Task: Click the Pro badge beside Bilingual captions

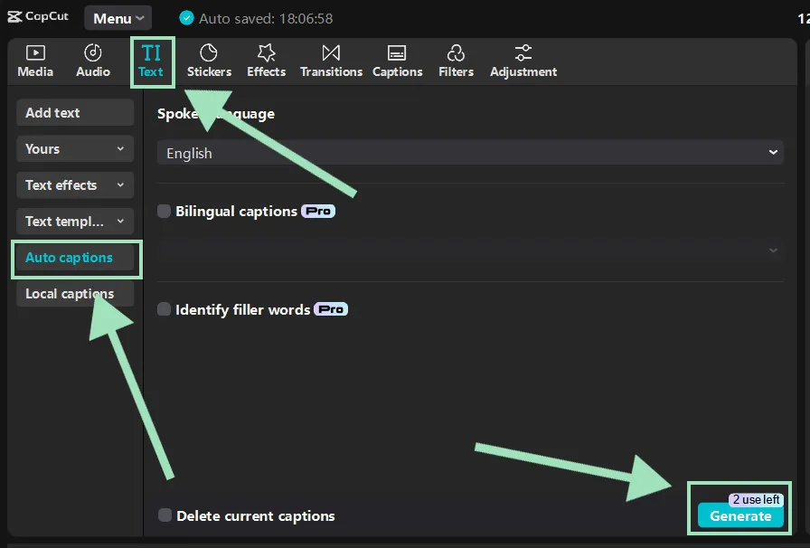Action: point(318,211)
